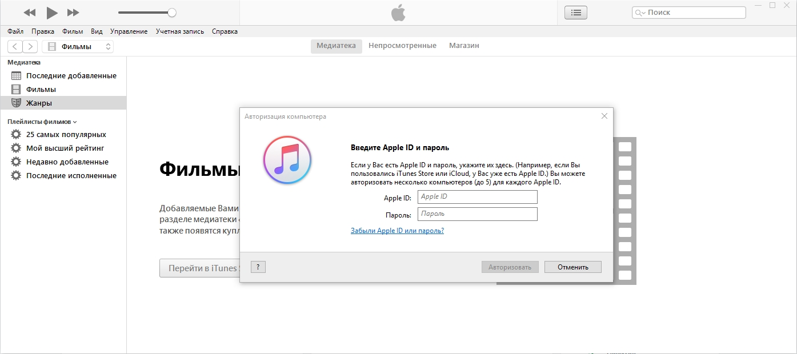The image size is (797, 354).
Task: Open the Файл menu
Action: tap(15, 31)
